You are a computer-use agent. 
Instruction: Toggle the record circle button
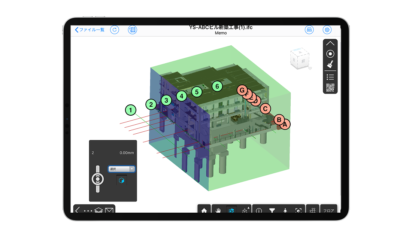click(330, 54)
